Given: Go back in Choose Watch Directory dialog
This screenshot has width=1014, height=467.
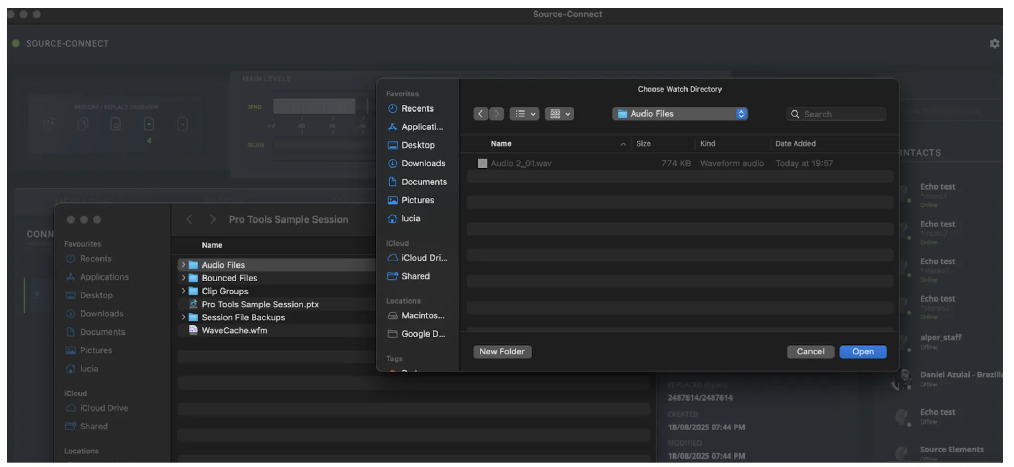Looking at the screenshot, I should coord(480,114).
